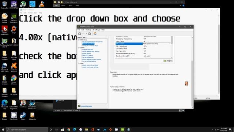The image size is (234, 132).
Task: Open Adjust desktop color settings
Action: click(x=91, y=51)
